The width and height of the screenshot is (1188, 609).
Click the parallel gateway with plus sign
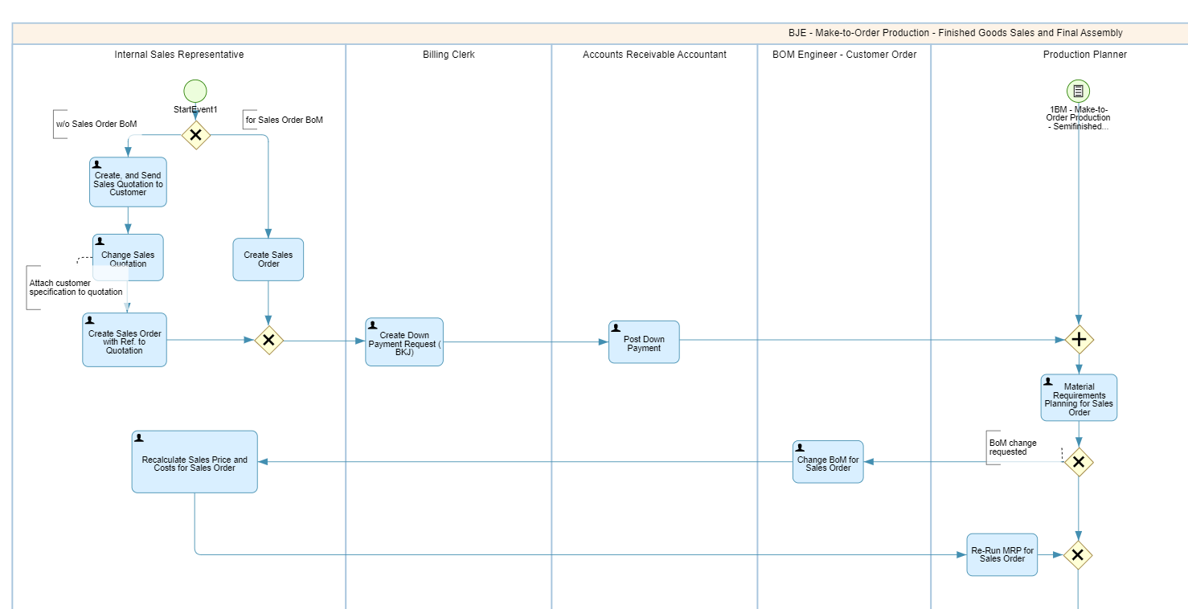(1079, 341)
